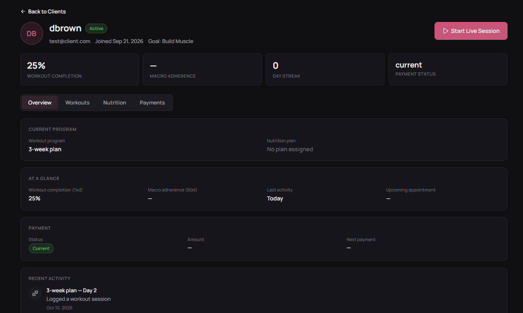
Task: Click 3-week plan under Workout program
Action: tap(45, 149)
